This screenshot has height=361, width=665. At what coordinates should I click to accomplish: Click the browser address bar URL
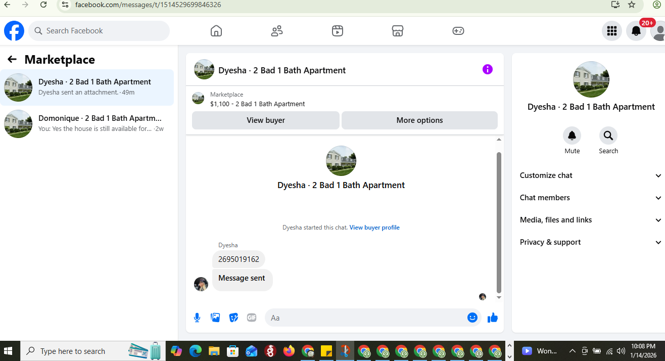[148, 5]
